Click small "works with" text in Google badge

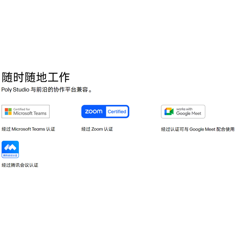coord(184,109)
